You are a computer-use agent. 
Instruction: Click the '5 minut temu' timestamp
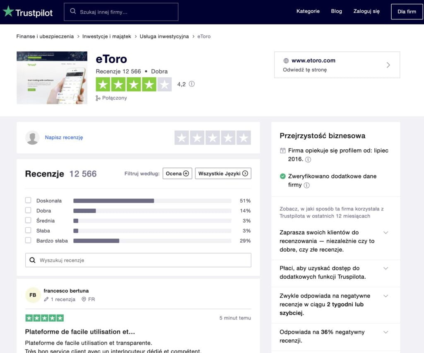[235, 318]
